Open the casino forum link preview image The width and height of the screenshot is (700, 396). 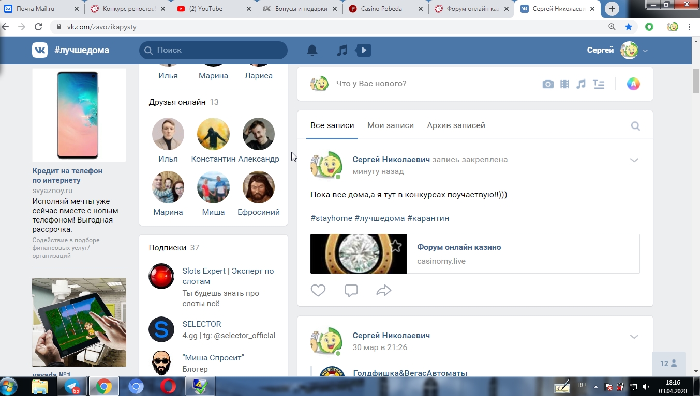click(x=359, y=254)
